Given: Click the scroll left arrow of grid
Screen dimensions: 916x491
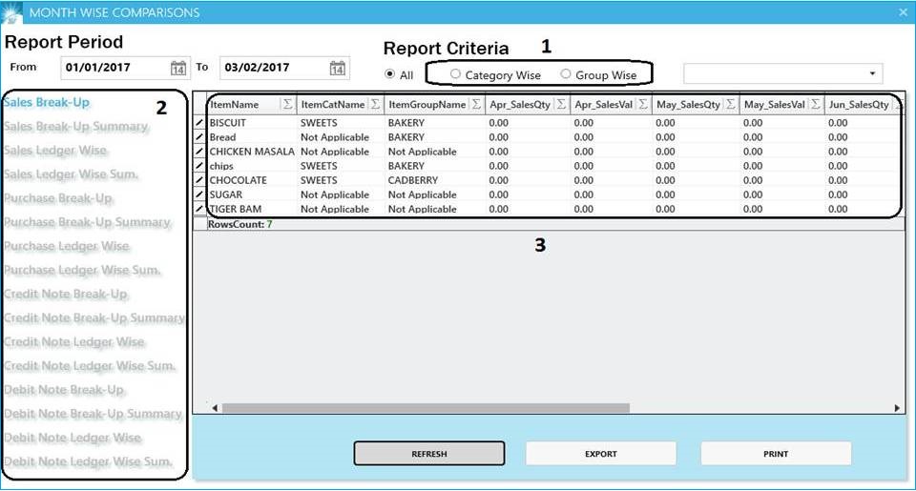Looking at the screenshot, I should [215, 408].
